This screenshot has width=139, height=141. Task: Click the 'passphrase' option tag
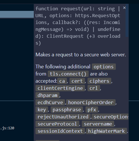pos(67,110)
